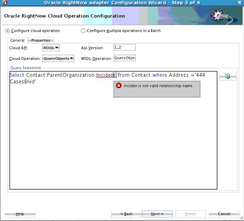This screenshot has width=244, height=221.
Task: Click the word 'Select' in the query
Action: coord(17,75)
